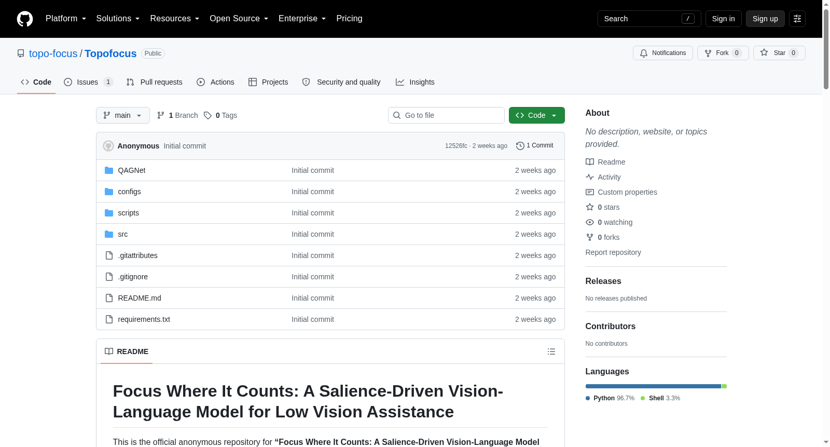
Task: Expand the Enterprise menu
Action: (302, 19)
